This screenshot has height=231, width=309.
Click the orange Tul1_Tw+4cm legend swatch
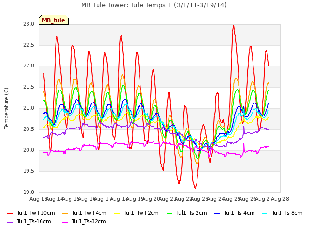(65, 213)
